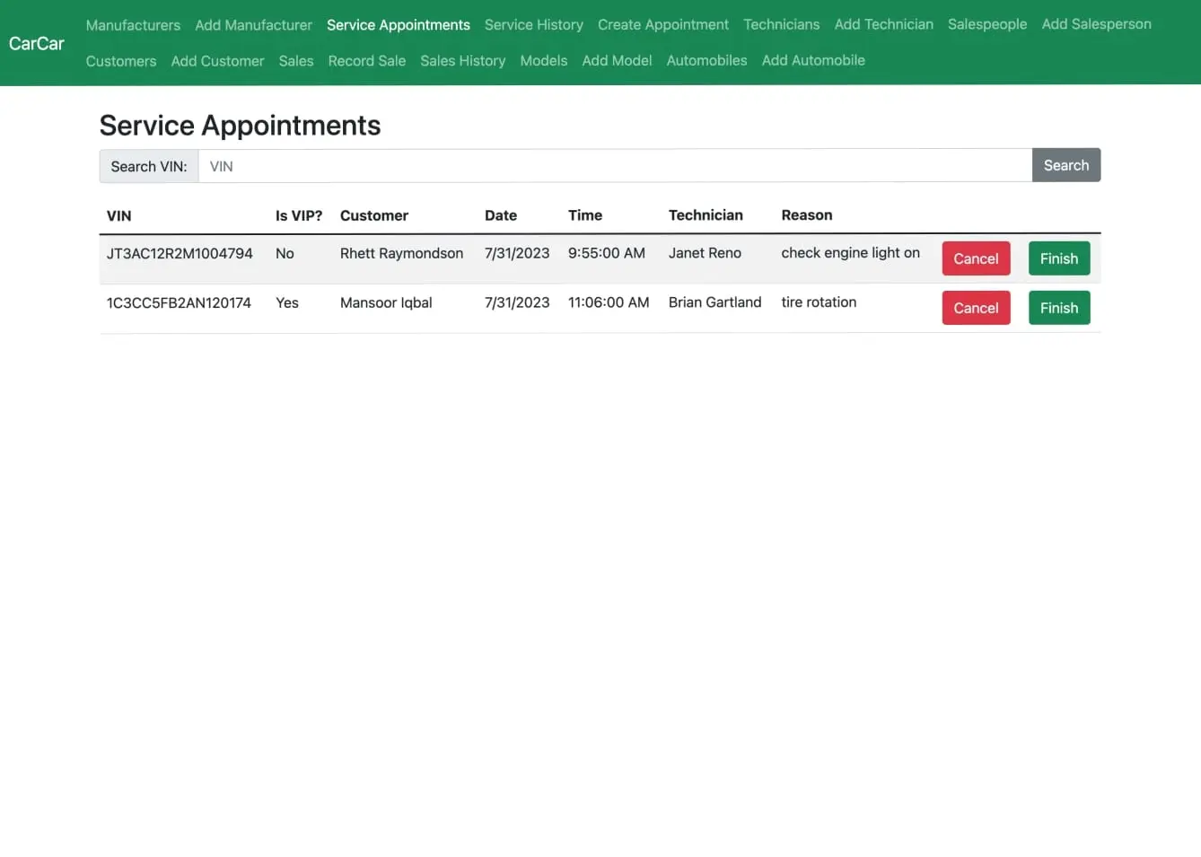Screen dimensions: 1201x857
Task: Click the CarCar brand logo
Action: 37,43
